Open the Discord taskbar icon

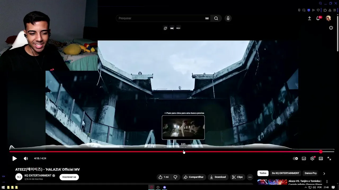click(x=164, y=187)
